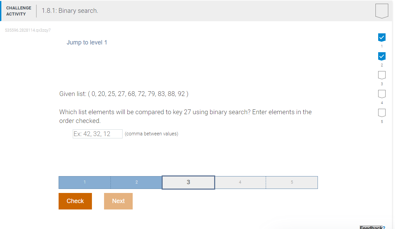Image resolution: width=395 pixels, height=229 pixels.
Task: Select level 5 segment of the progress bar
Action: [x=292, y=182]
